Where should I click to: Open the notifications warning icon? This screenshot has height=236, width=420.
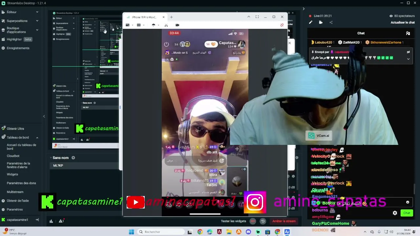(61, 221)
